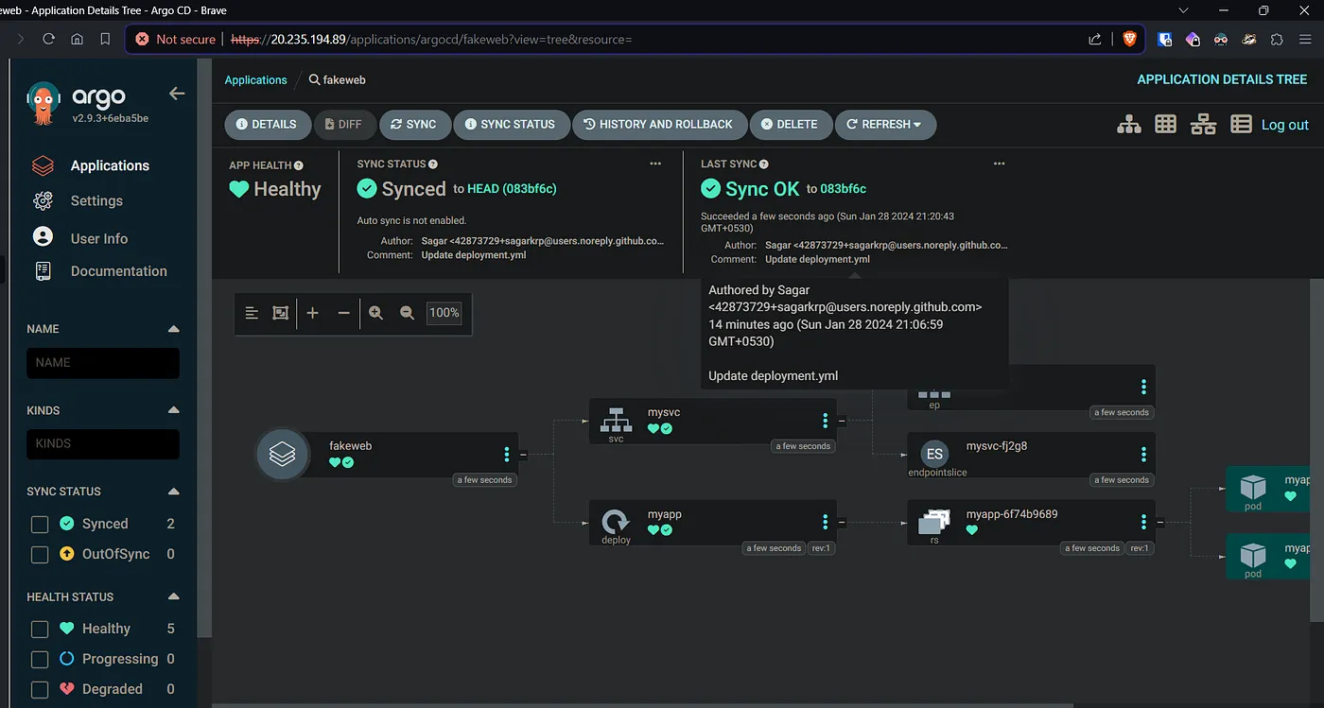Check the Degraded filter checkbox
The width and height of the screenshot is (1324, 708).
pos(40,690)
